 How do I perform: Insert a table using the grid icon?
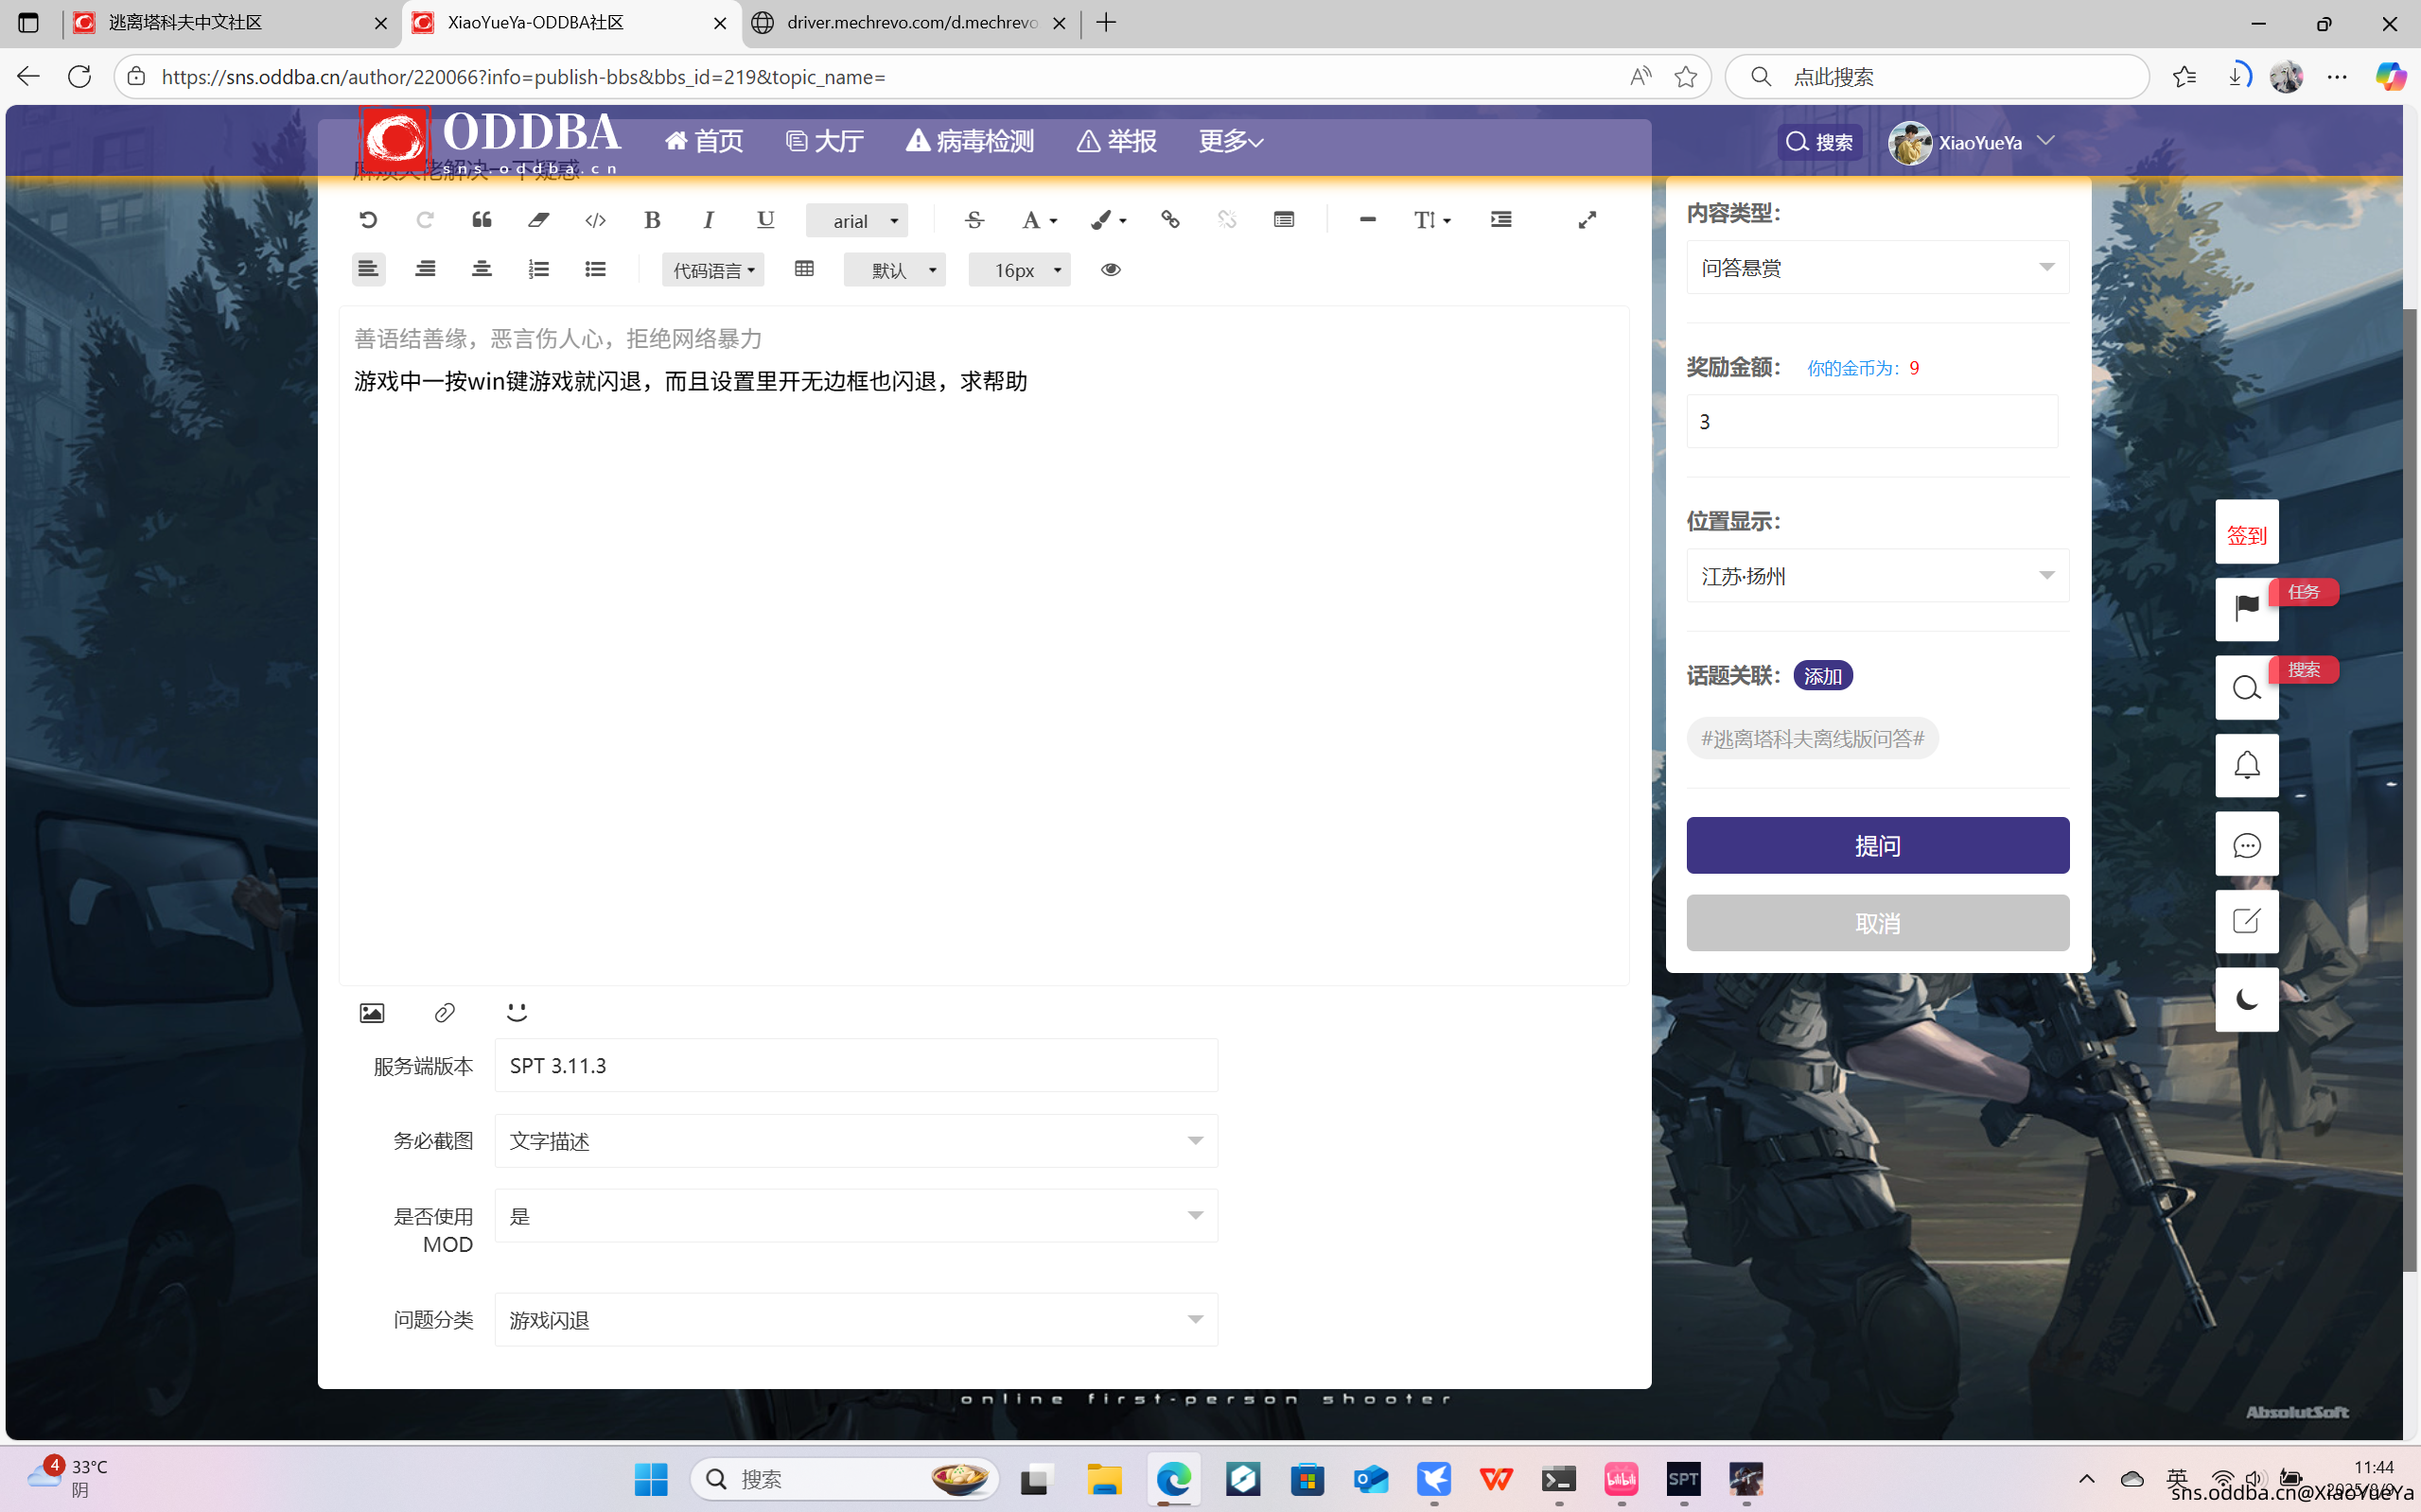[804, 269]
